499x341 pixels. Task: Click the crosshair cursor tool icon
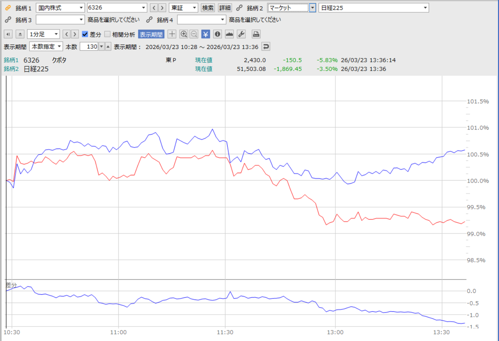(172, 34)
